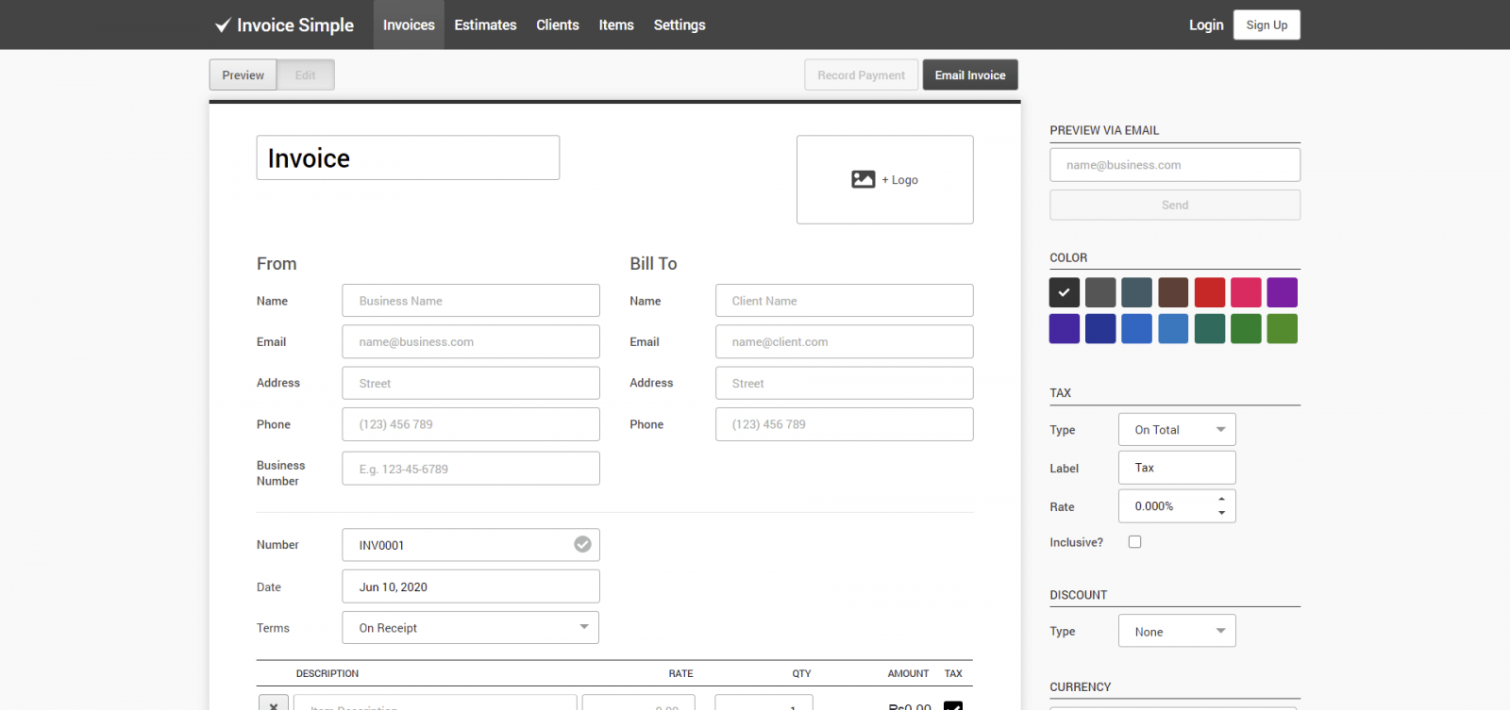The image size is (1510, 710).
Task: Select the light olive green swatch
Action: (x=1282, y=328)
